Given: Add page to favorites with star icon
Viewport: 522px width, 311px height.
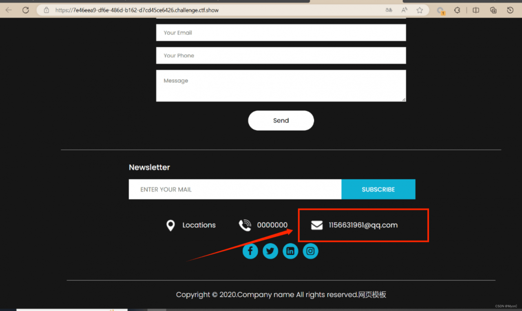Looking at the screenshot, I should pyautogui.click(x=420, y=10).
